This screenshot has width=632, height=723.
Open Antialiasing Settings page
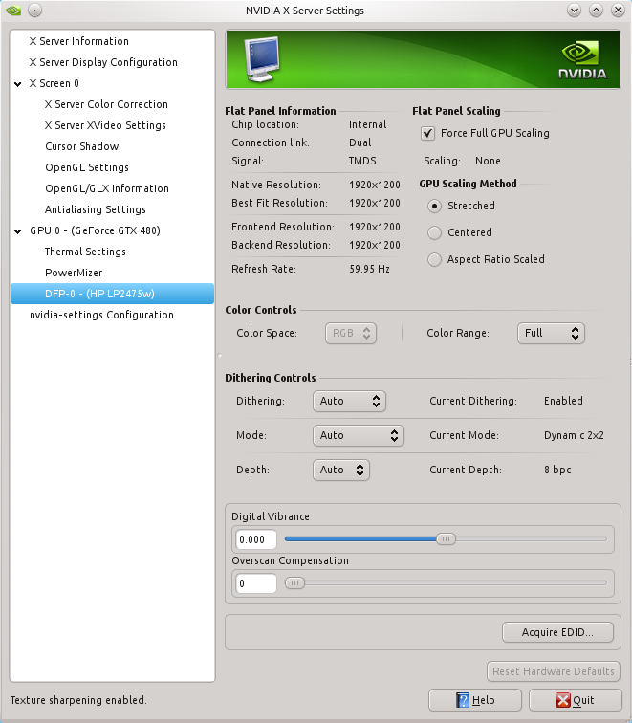[x=95, y=209]
